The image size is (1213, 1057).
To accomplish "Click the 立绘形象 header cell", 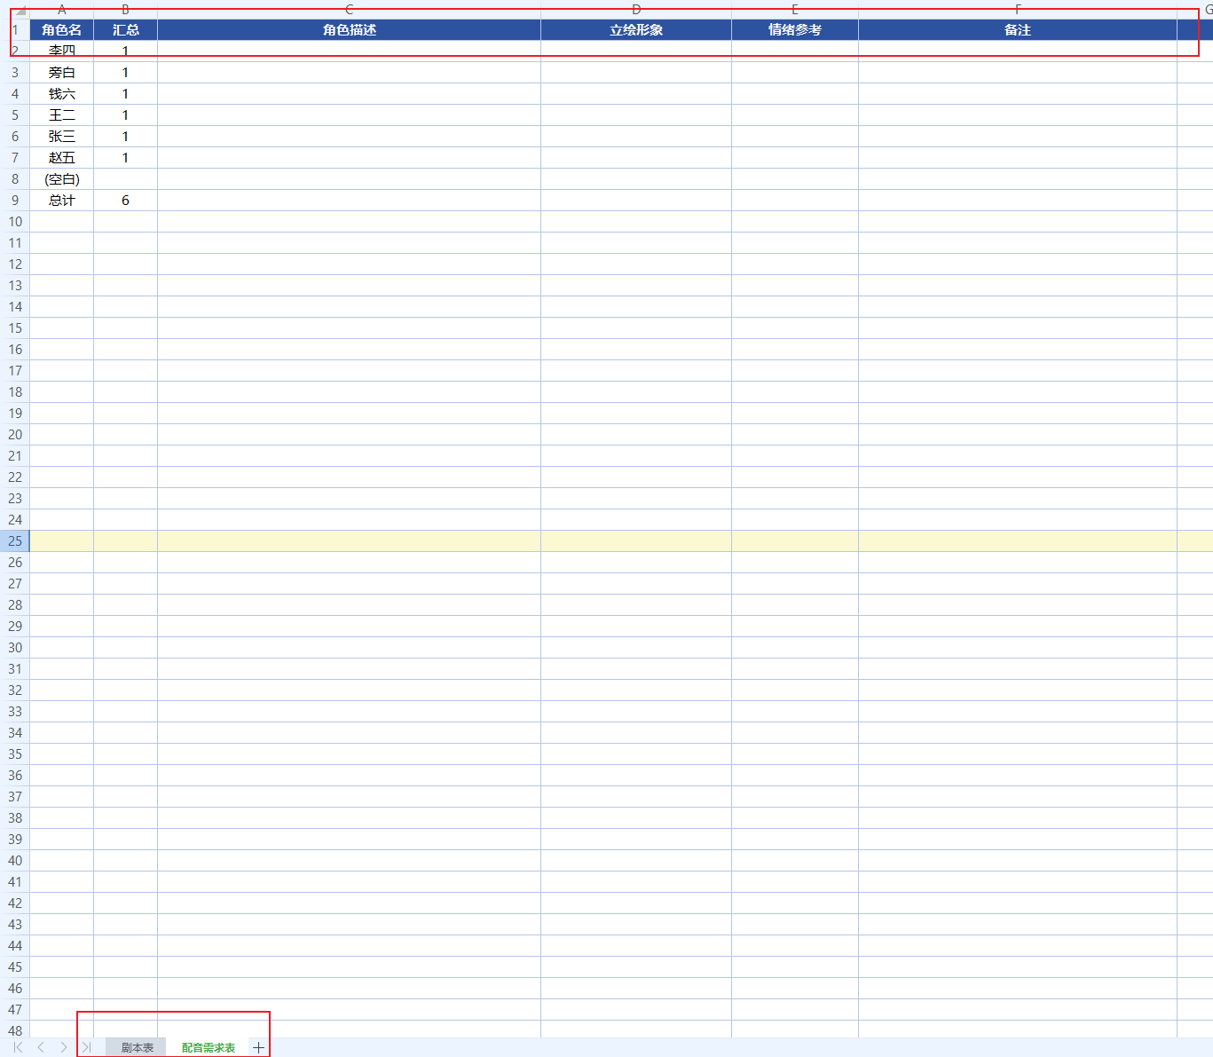I will tap(635, 30).
